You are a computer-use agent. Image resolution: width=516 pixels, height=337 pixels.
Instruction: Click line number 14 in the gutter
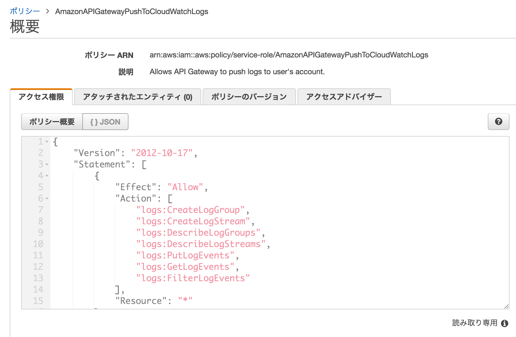(x=38, y=290)
